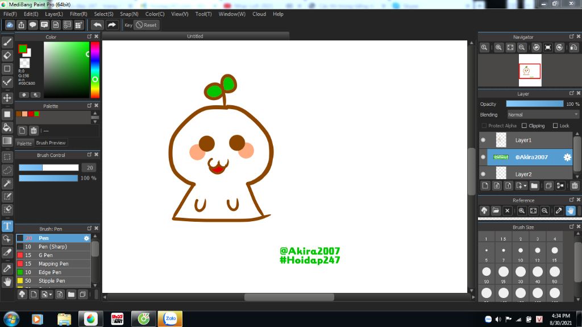Select the Eyedropper tool
The height and width of the screenshot is (327, 582).
(7, 268)
